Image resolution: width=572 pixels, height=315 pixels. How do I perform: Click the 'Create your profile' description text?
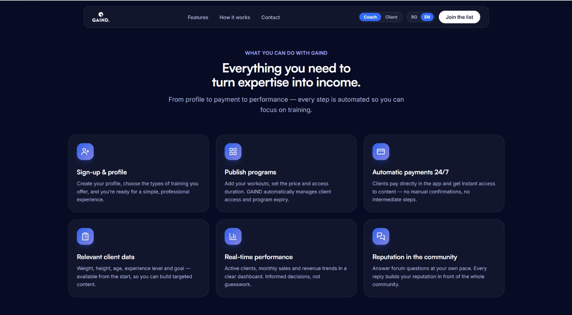coord(138,192)
